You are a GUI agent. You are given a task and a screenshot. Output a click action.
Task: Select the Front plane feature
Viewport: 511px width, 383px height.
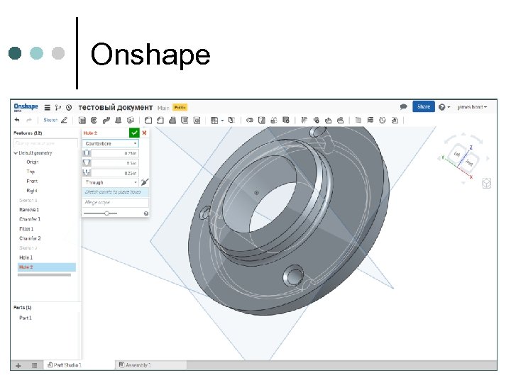pos(32,181)
